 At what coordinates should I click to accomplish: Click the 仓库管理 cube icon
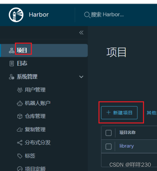20,116
